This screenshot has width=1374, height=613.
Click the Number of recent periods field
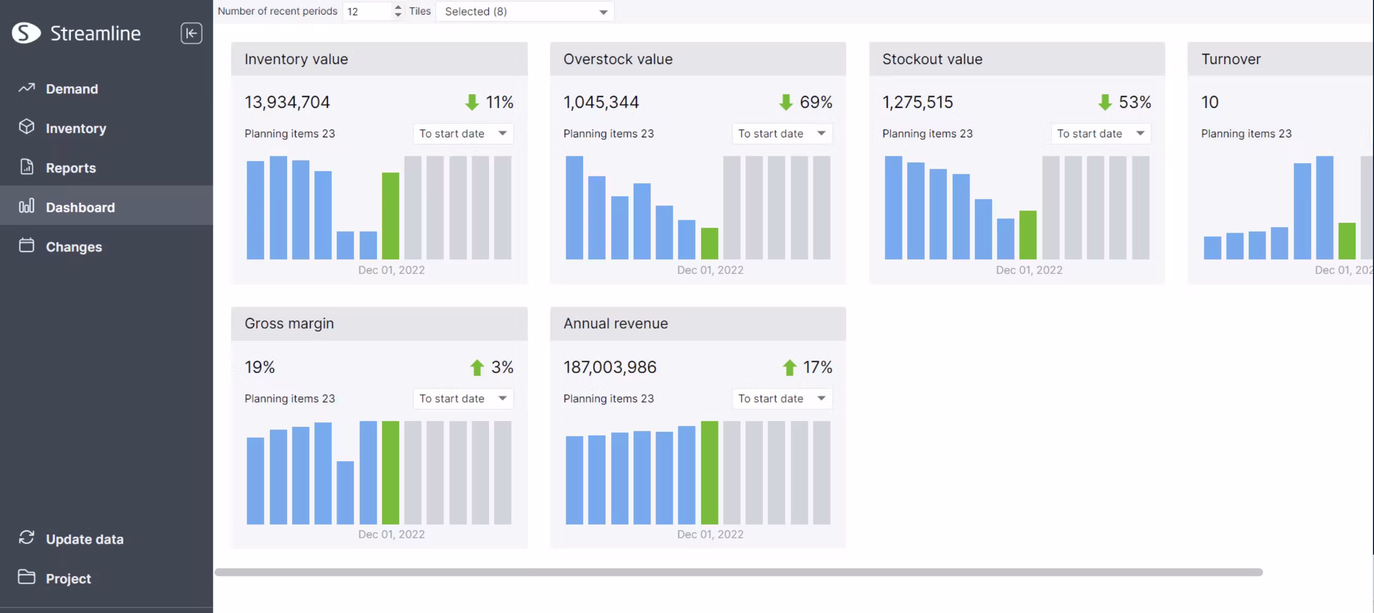(368, 11)
